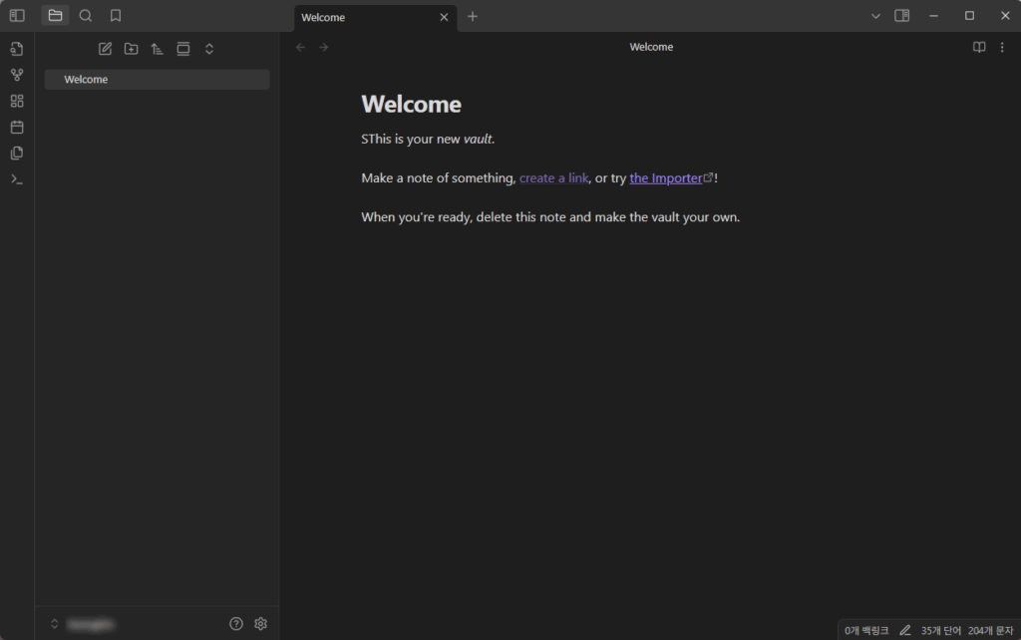Open today's daily note
Screen dimensions: 1021x640
point(17,127)
